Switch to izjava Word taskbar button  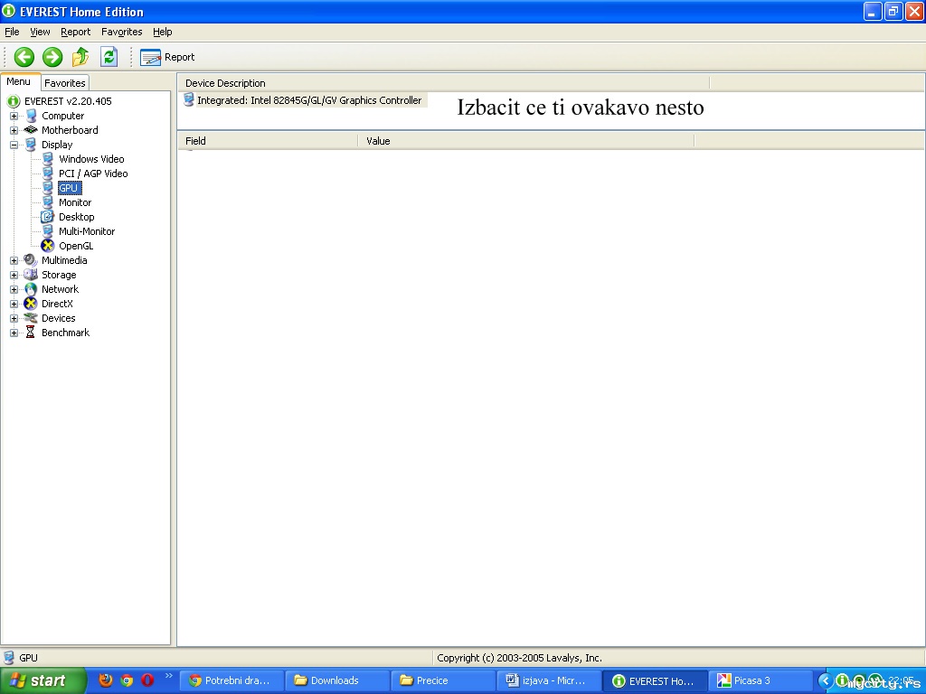pyautogui.click(x=548, y=680)
